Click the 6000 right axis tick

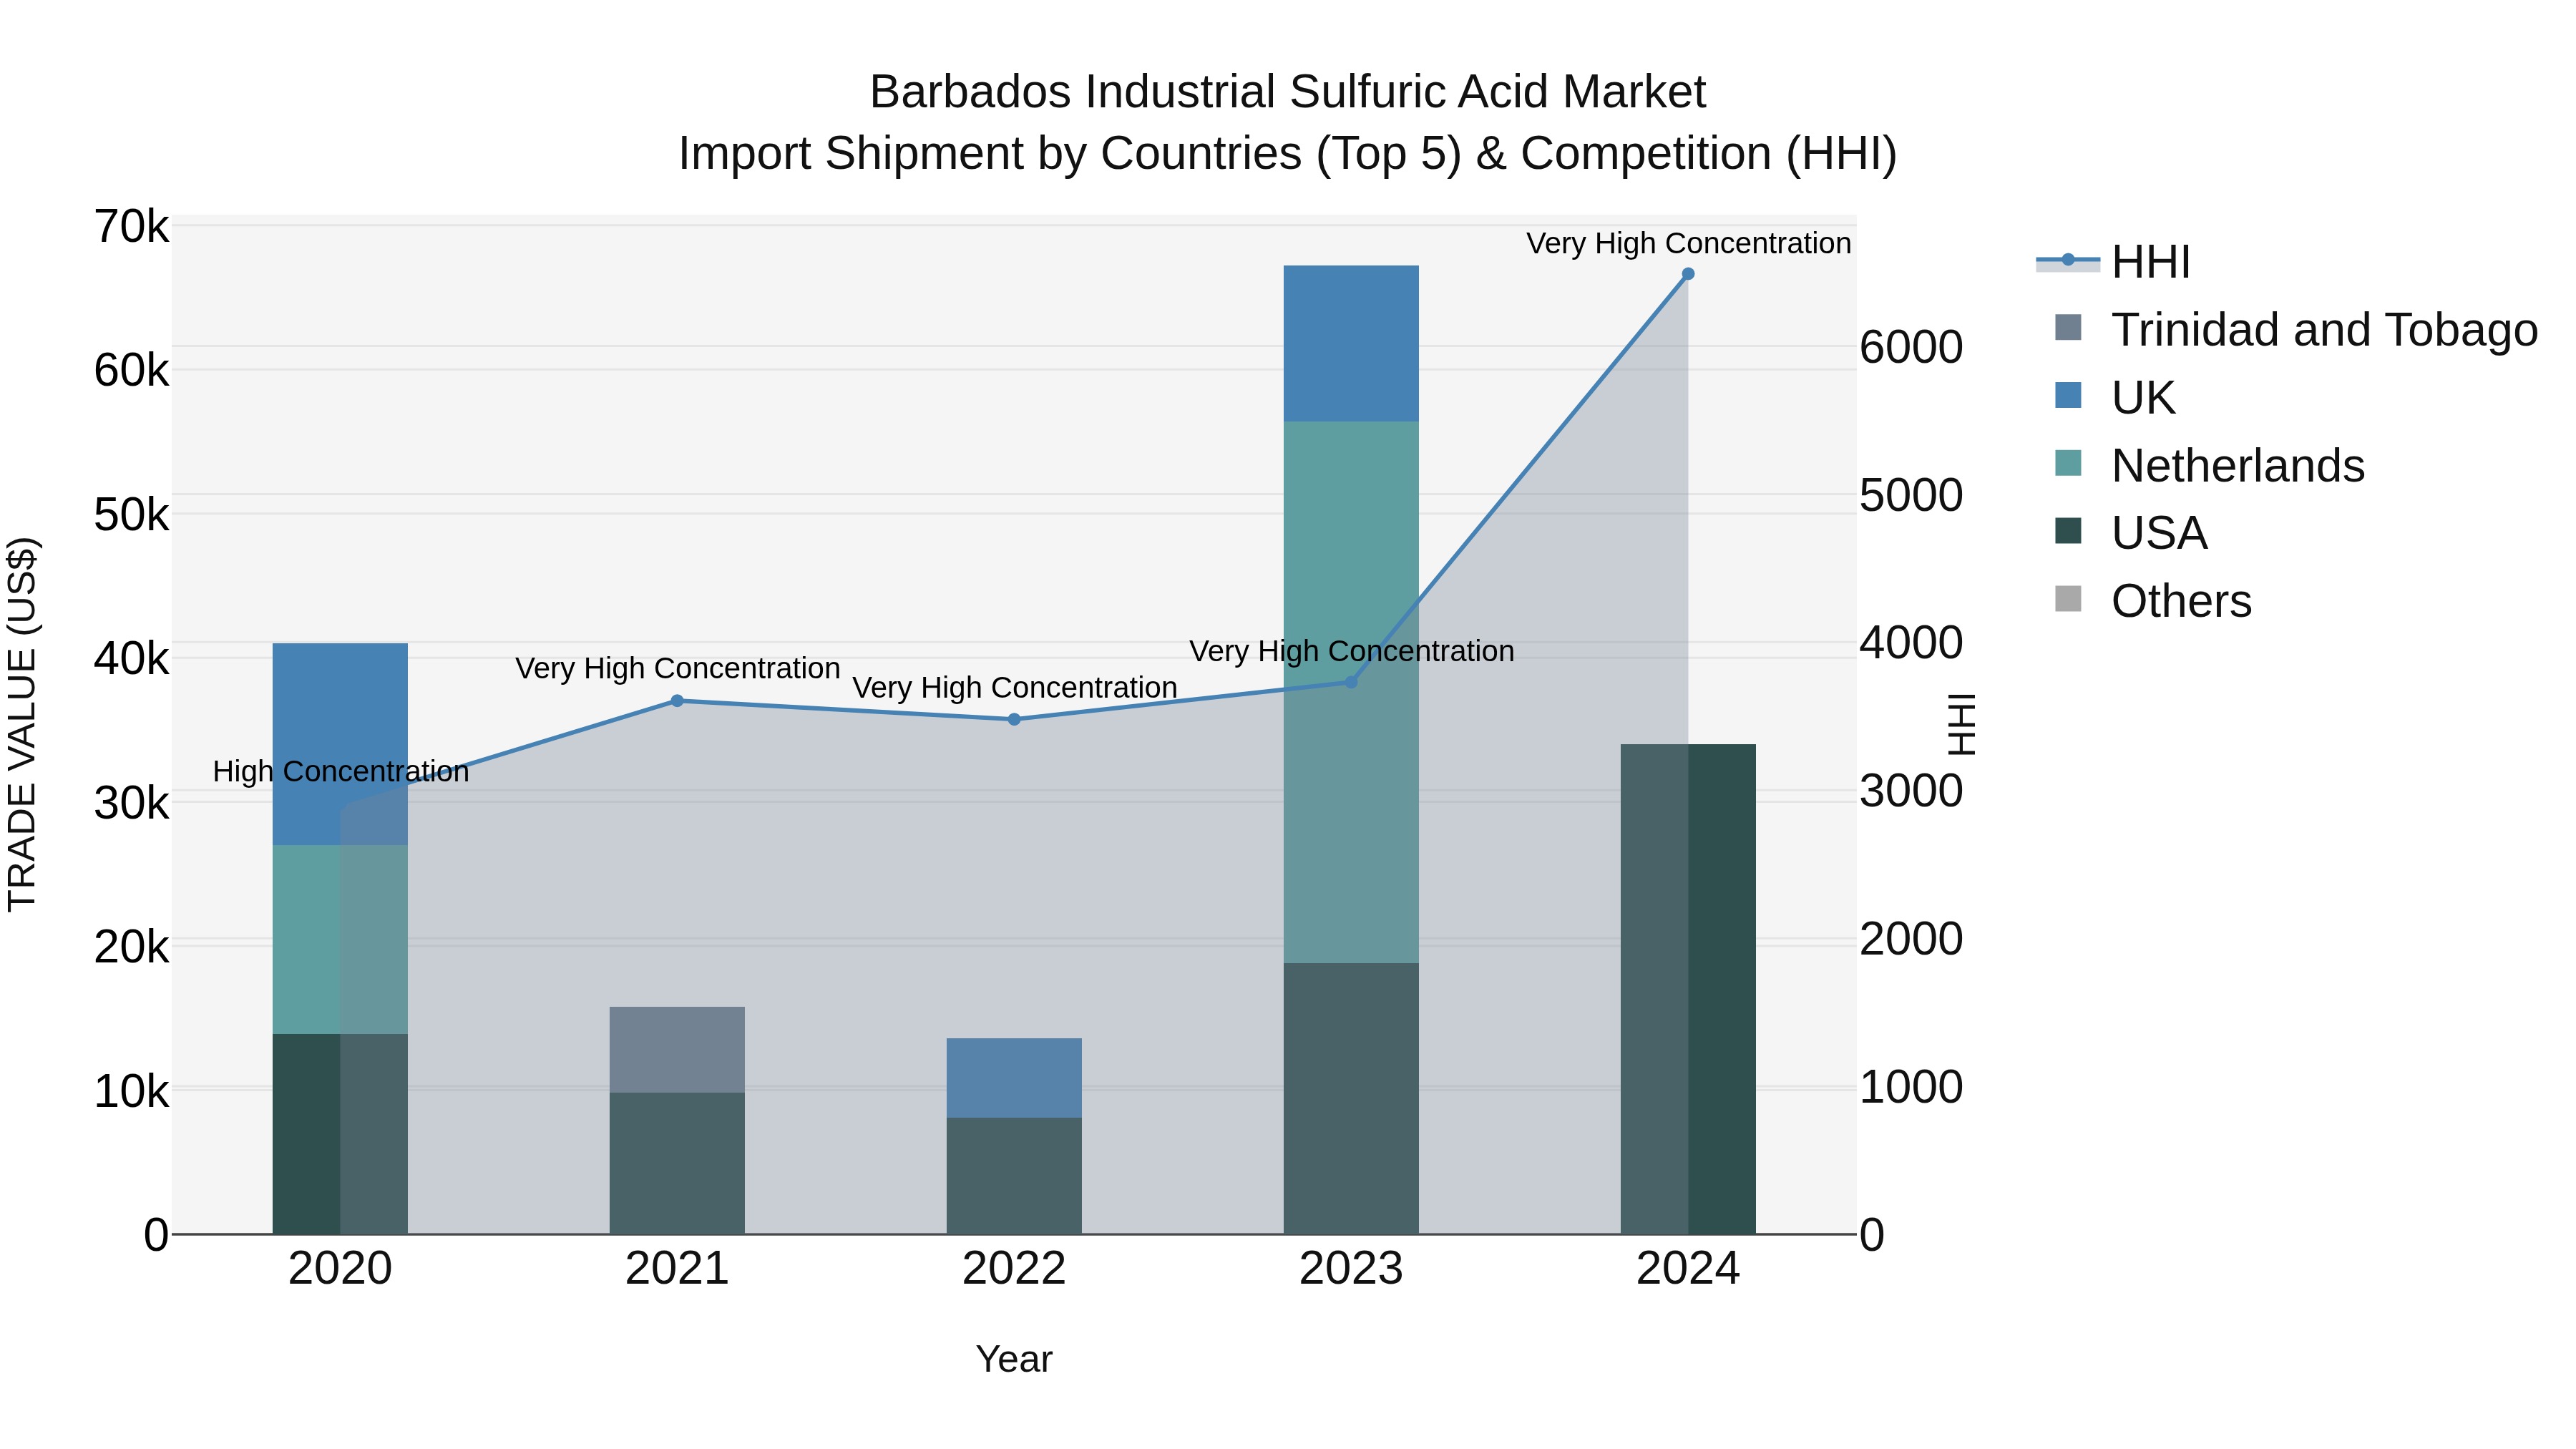tap(1911, 347)
